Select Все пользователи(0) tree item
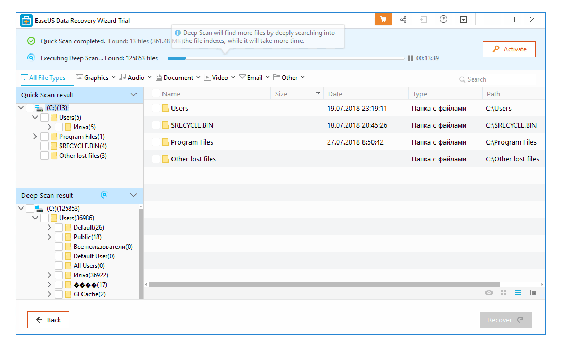This screenshot has height=352, width=562. point(103,247)
